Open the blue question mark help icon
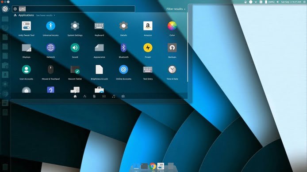 tap(50, 90)
